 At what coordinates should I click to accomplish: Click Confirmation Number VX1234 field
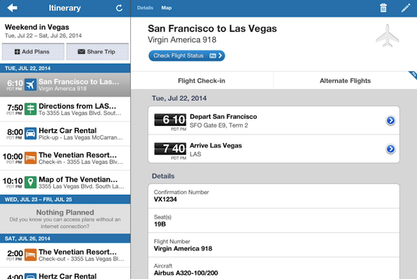pos(274,196)
